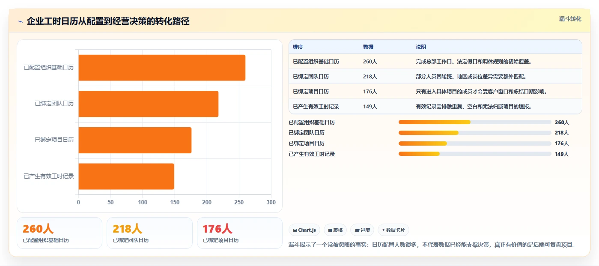Click the 漏斗转化 tag in header
Image resolution: width=599 pixels, height=266 pixels.
570,19
